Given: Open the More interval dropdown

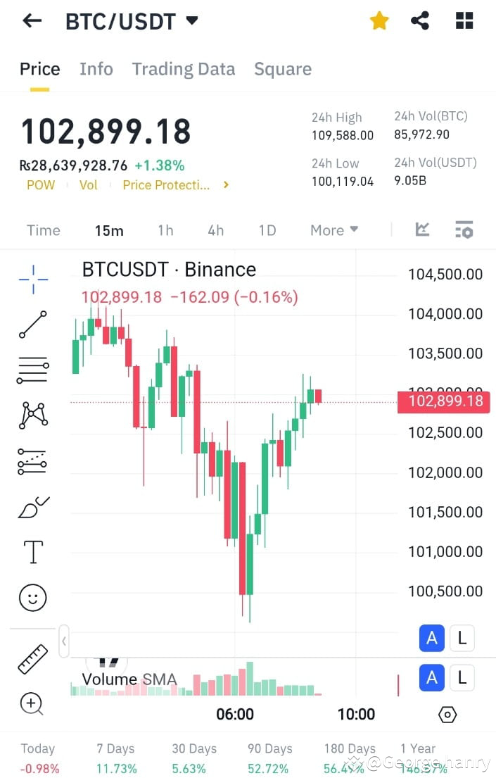Looking at the screenshot, I should point(333,230).
